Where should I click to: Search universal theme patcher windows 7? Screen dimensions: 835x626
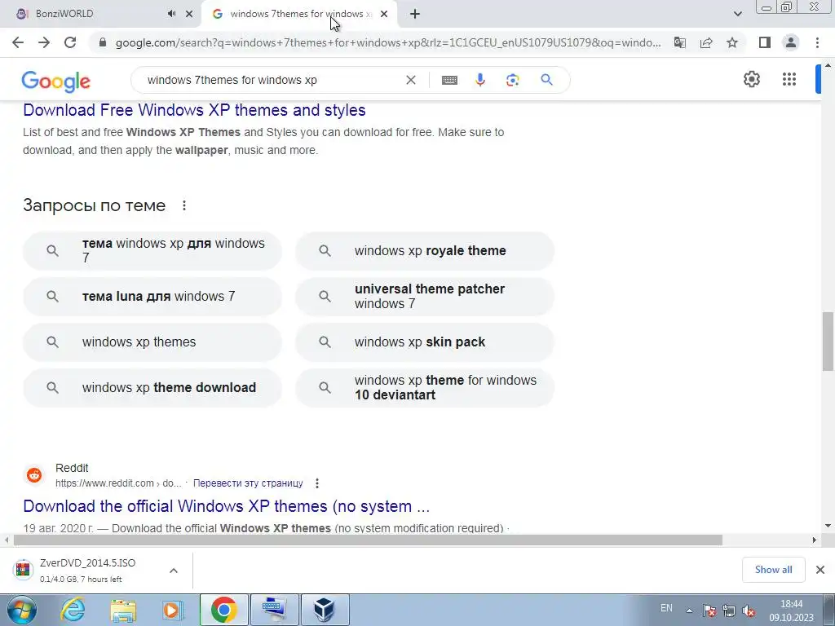[x=425, y=297]
